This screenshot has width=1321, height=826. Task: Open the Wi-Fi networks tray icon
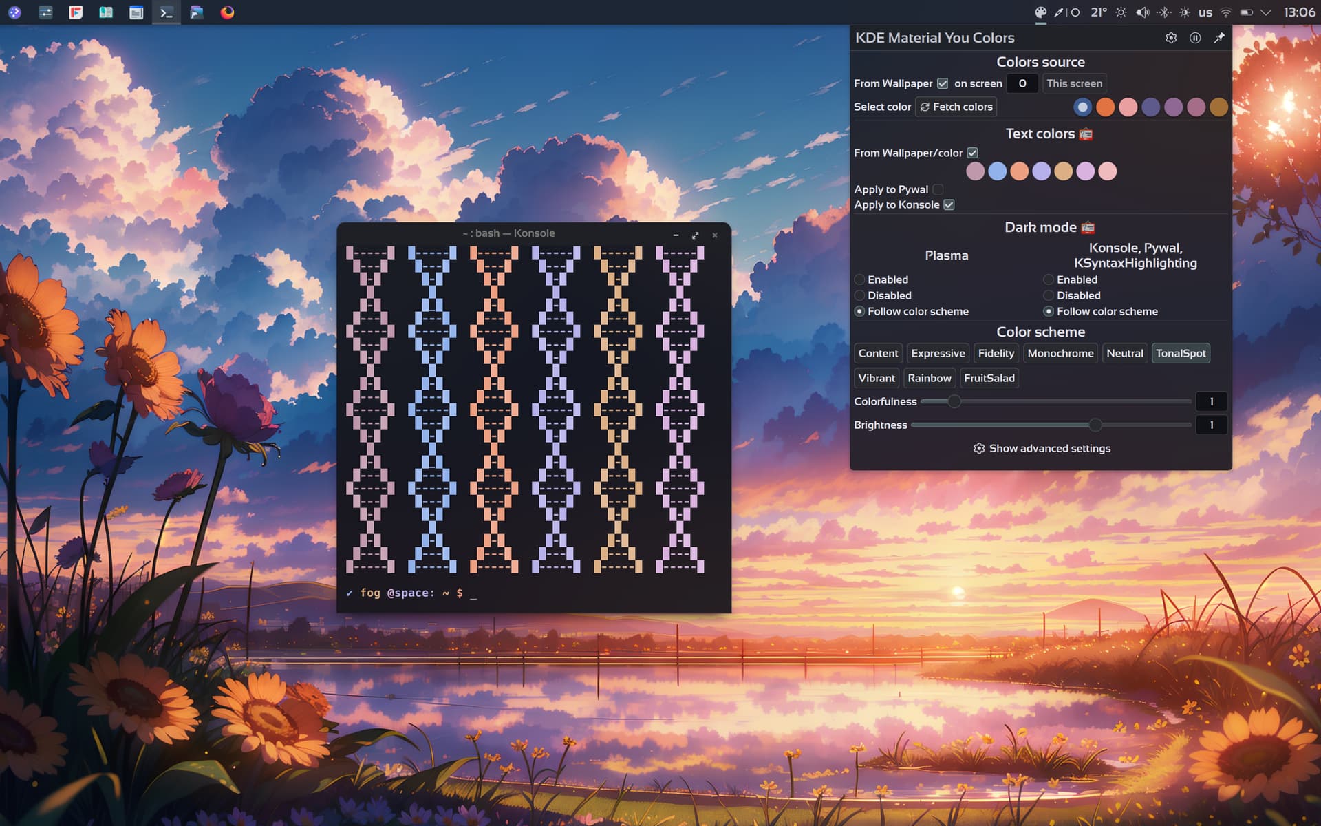coord(1226,12)
